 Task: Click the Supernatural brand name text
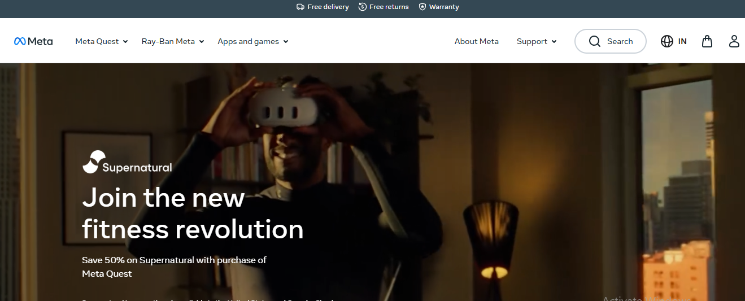pos(137,167)
